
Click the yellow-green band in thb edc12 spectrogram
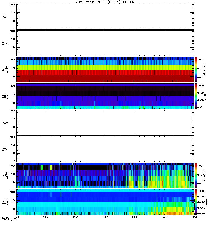[105, 67]
